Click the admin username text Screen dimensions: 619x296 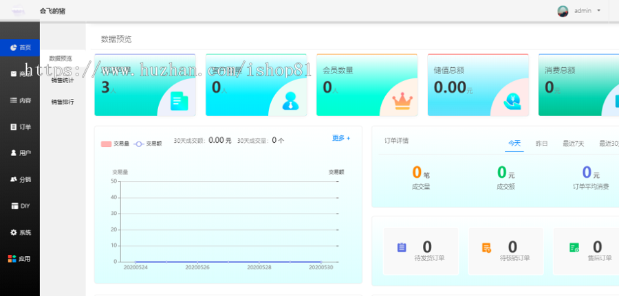tap(583, 10)
